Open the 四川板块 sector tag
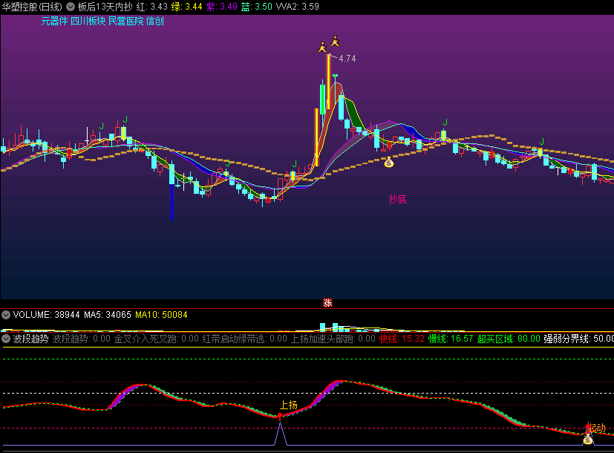 point(88,22)
